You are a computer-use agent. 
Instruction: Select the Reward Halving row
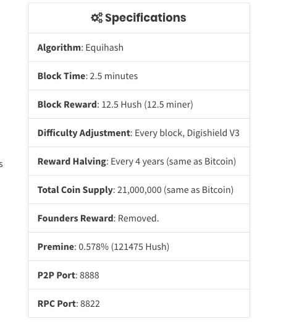coord(139,161)
